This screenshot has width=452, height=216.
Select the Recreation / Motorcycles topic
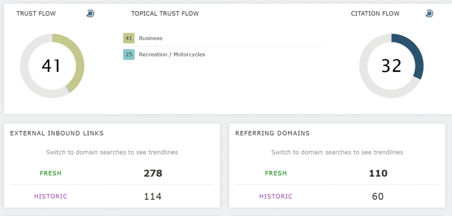coord(172,55)
